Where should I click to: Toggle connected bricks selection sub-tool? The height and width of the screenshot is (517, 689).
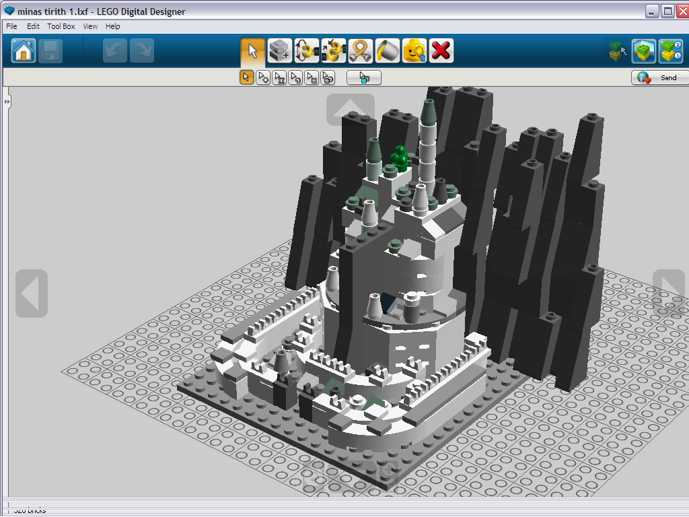click(279, 78)
